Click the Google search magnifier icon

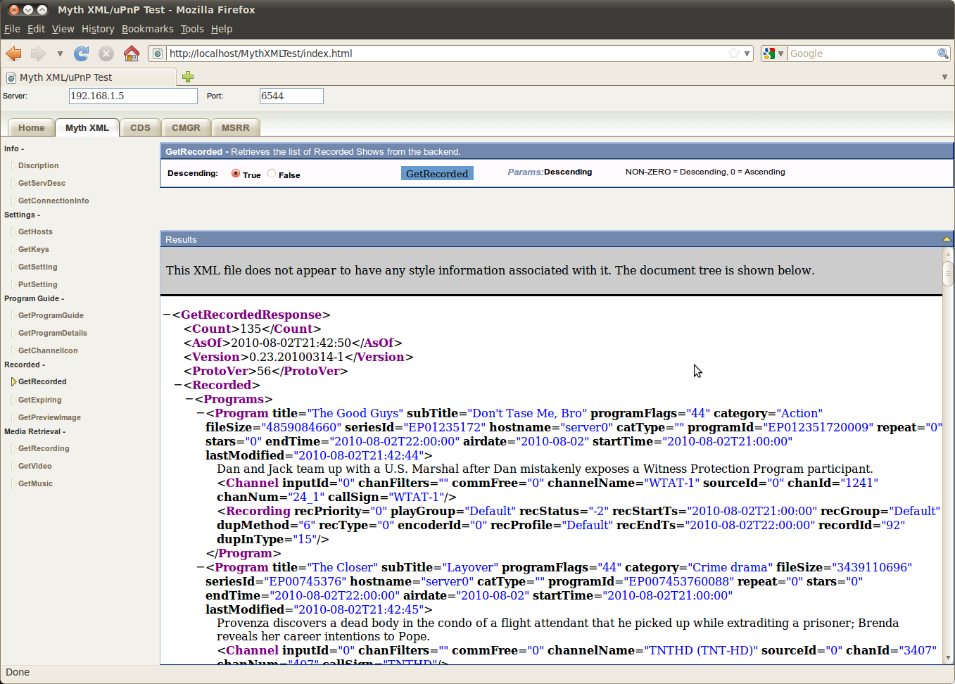[943, 53]
